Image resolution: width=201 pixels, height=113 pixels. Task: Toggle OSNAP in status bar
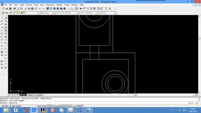63,106
